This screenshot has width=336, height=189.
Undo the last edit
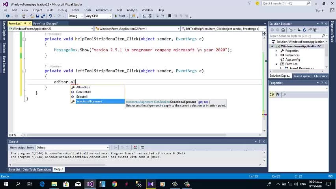[x=50, y=16]
